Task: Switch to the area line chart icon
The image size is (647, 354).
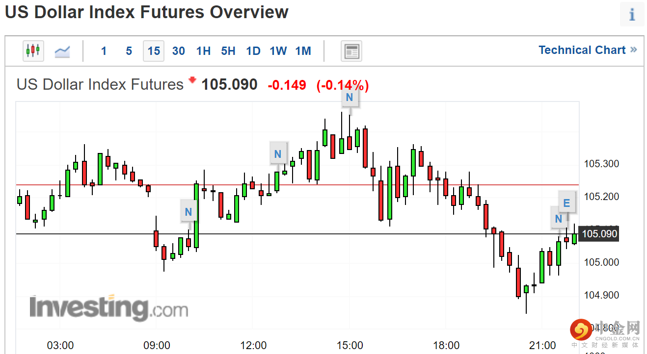Action: (62, 51)
